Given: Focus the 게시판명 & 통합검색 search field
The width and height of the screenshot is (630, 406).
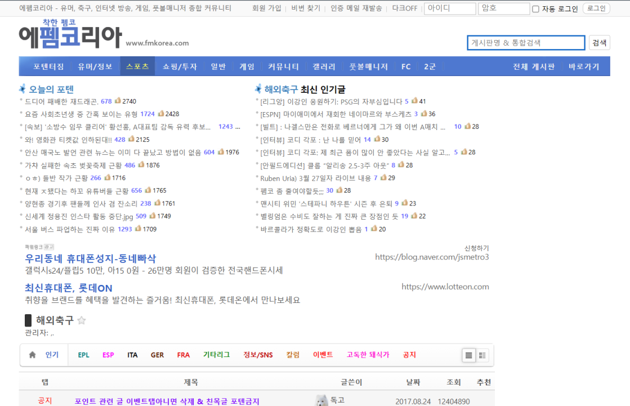Looking at the screenshot, I should [526, 43].
